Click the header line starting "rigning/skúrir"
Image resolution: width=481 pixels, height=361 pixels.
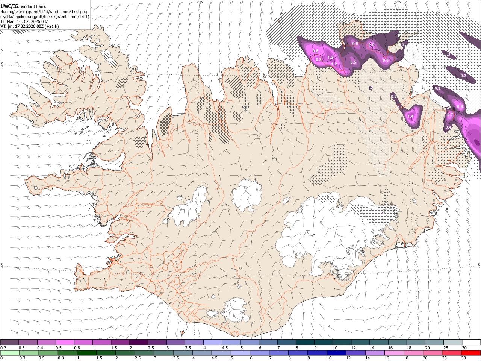(44, 12)
